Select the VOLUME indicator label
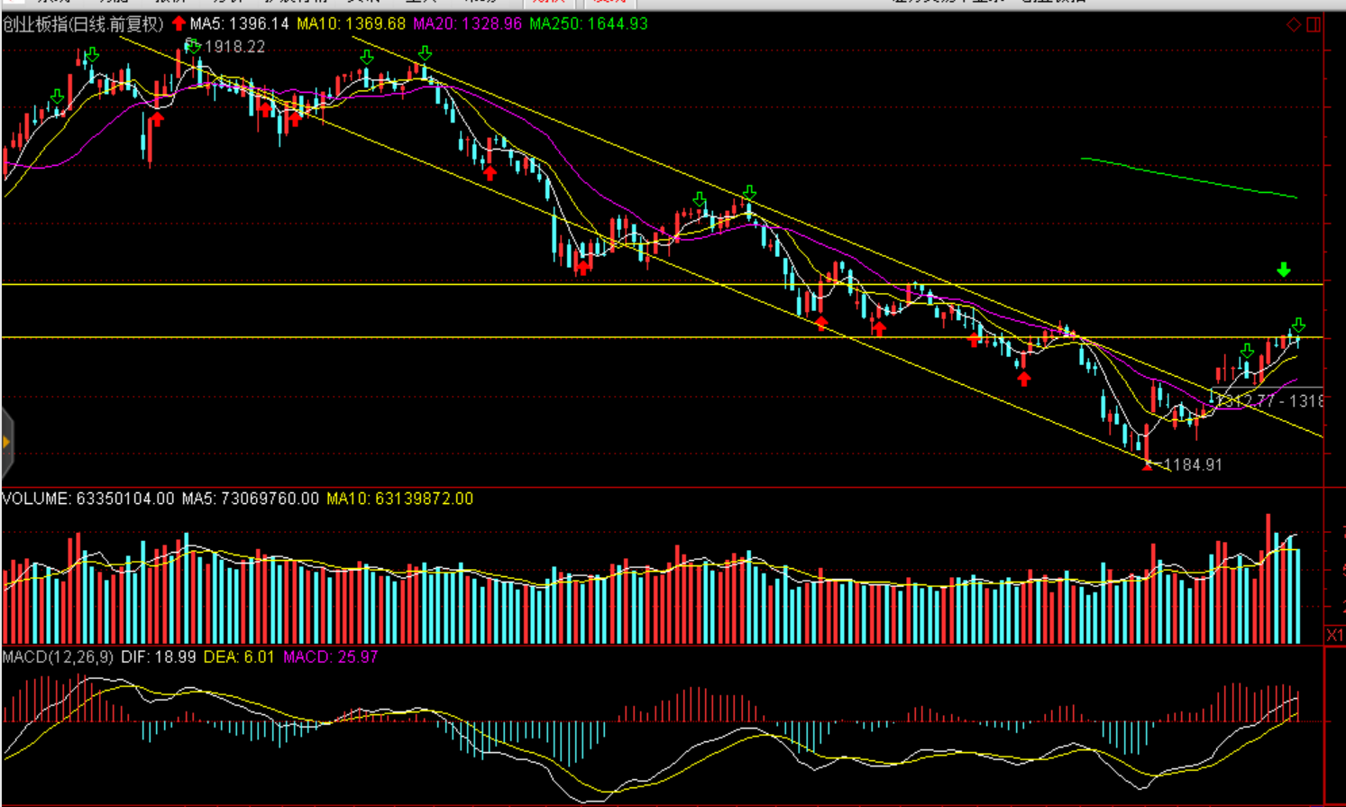The height and width of the screenshot is (807, 1346). [x=36, y=499]
